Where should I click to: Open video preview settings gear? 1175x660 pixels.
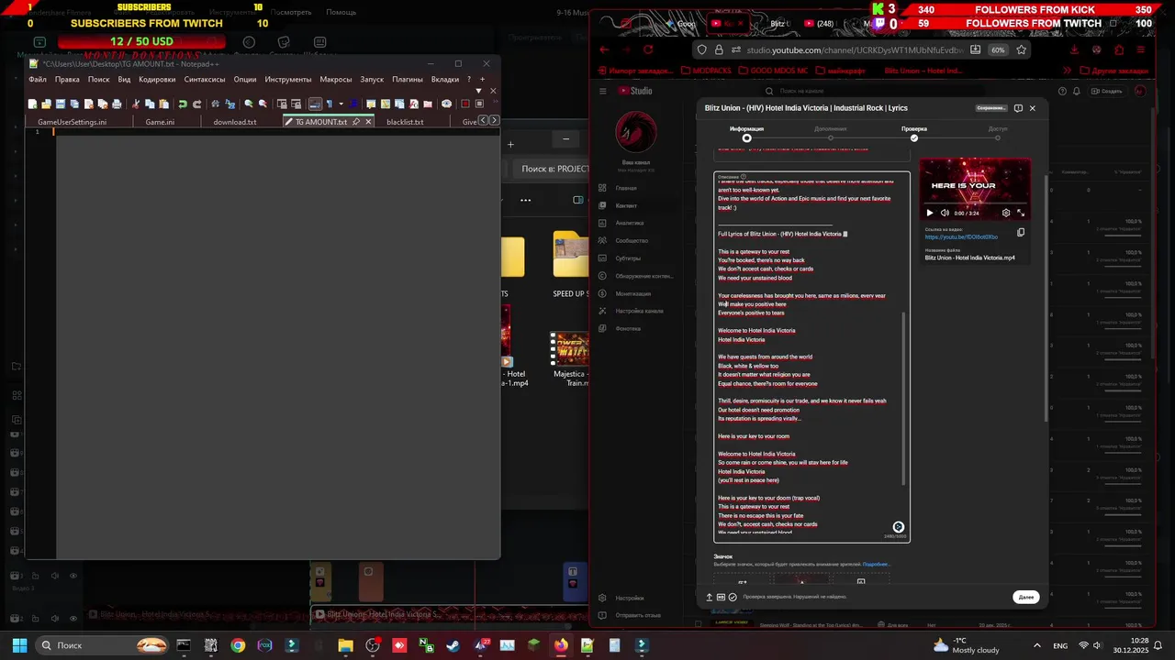[1006, 213]
